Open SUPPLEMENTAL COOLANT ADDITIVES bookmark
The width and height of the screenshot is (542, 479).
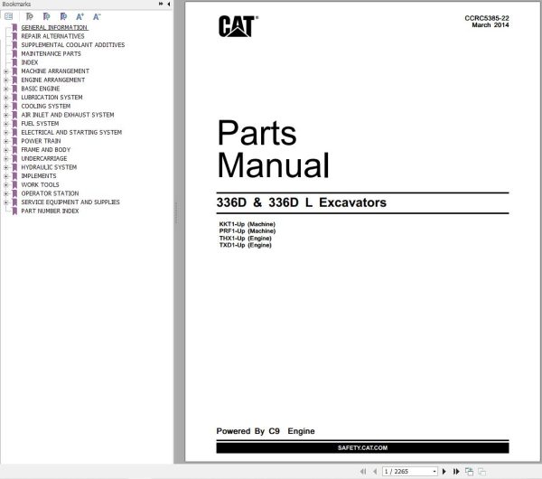(73, 44)
